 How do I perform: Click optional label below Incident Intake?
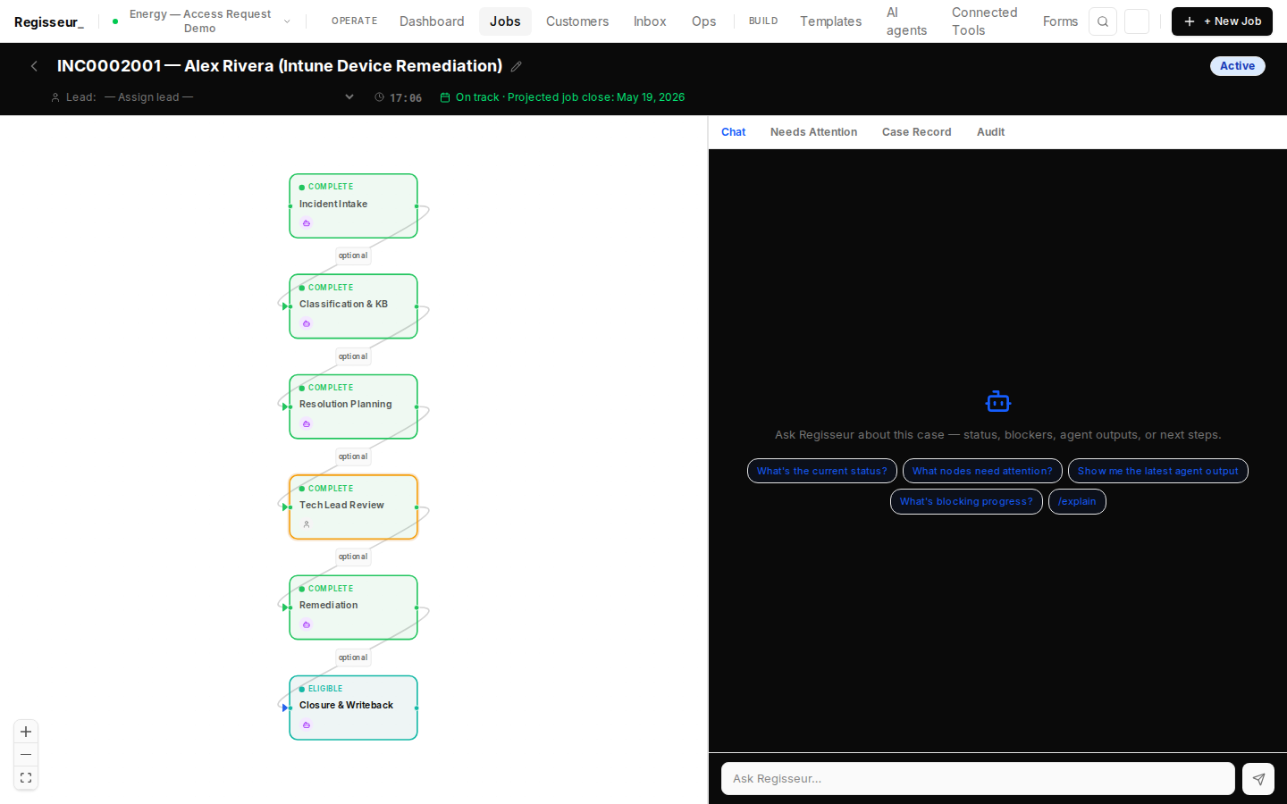coord(353,255)
